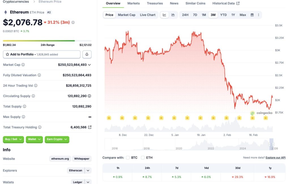290x184 pixels.
Task: Click the Add to Portfolio button
Action: point(42,54)
